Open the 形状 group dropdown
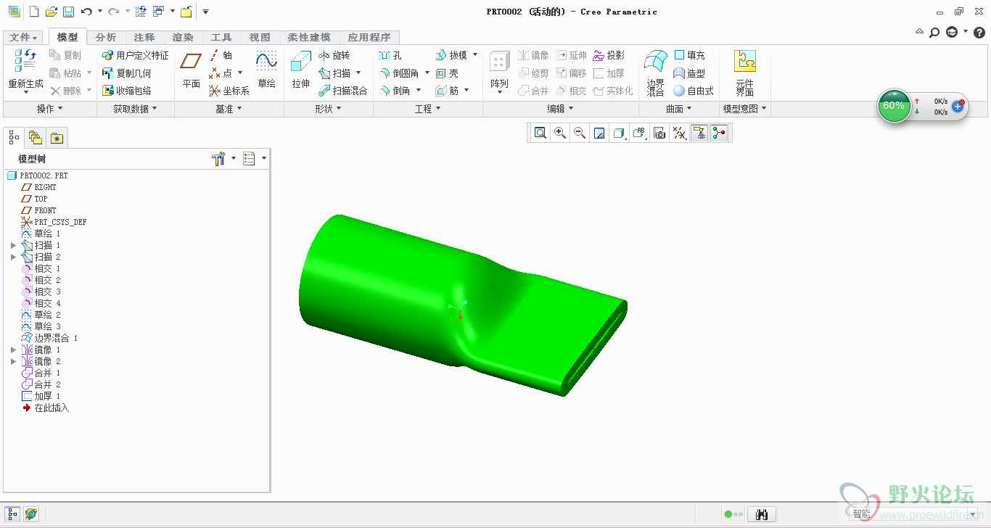The width and height of the screenshot is (991, 528). click(328, 109)
